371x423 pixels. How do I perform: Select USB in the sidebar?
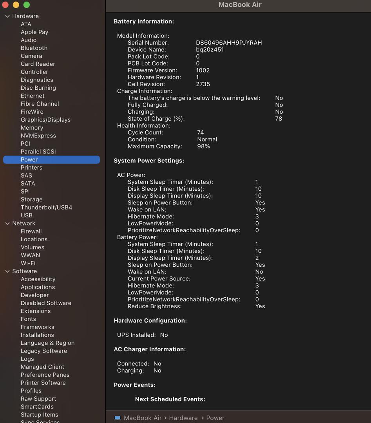26,215
